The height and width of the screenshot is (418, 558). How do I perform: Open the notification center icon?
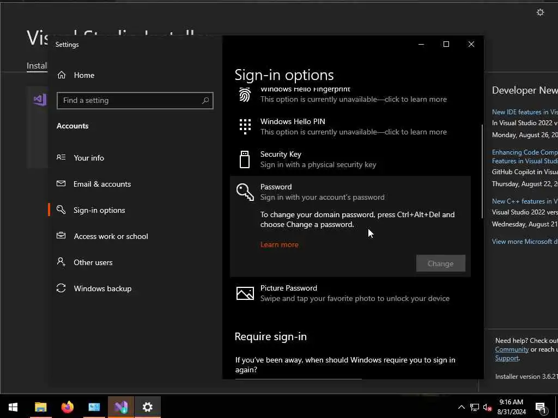[x=540, y=407]
